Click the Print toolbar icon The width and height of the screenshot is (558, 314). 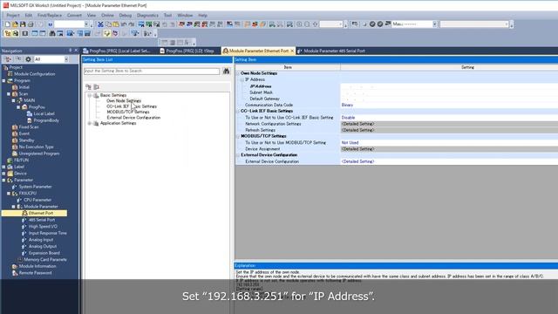click(x=31, y=24)
